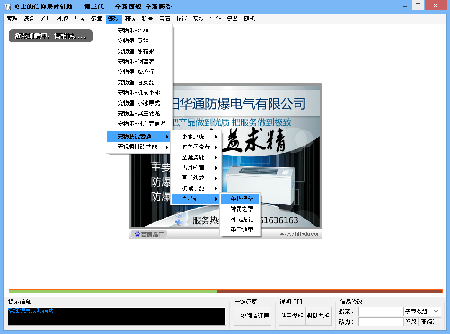Select 宠物蛋-小冰原虎 entry
This screenshot has width=450, height=334.
click(139, 103)
